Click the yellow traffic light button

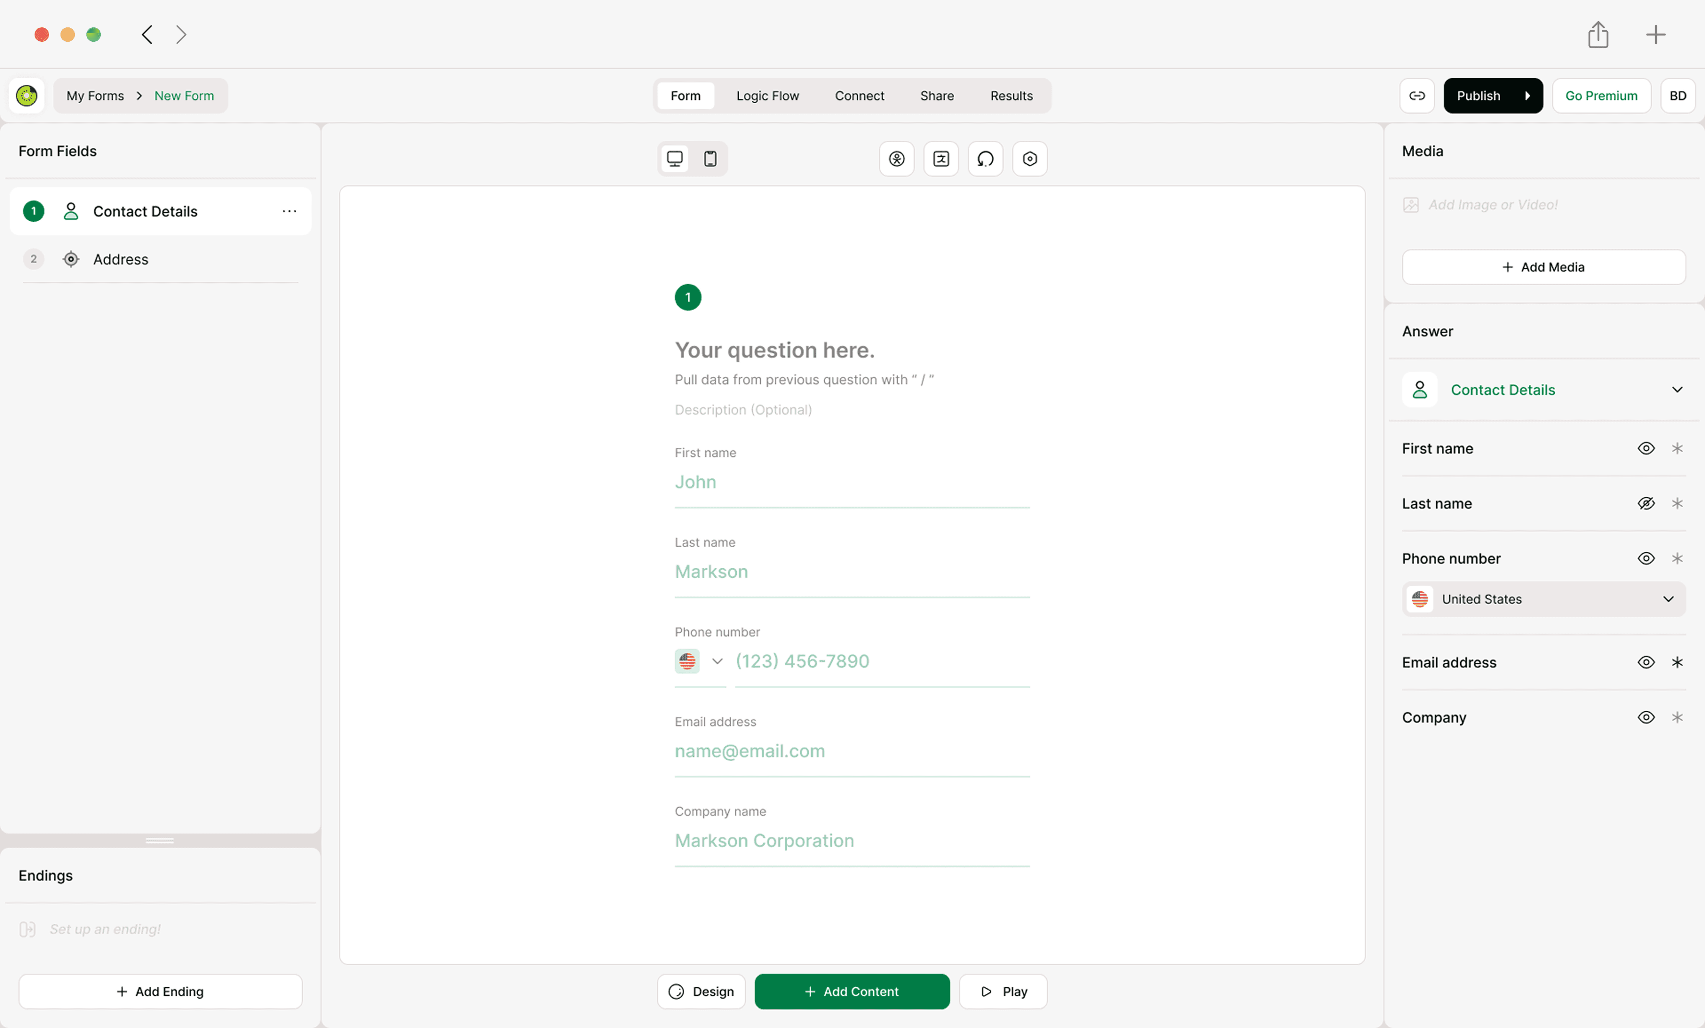[67, 34]
